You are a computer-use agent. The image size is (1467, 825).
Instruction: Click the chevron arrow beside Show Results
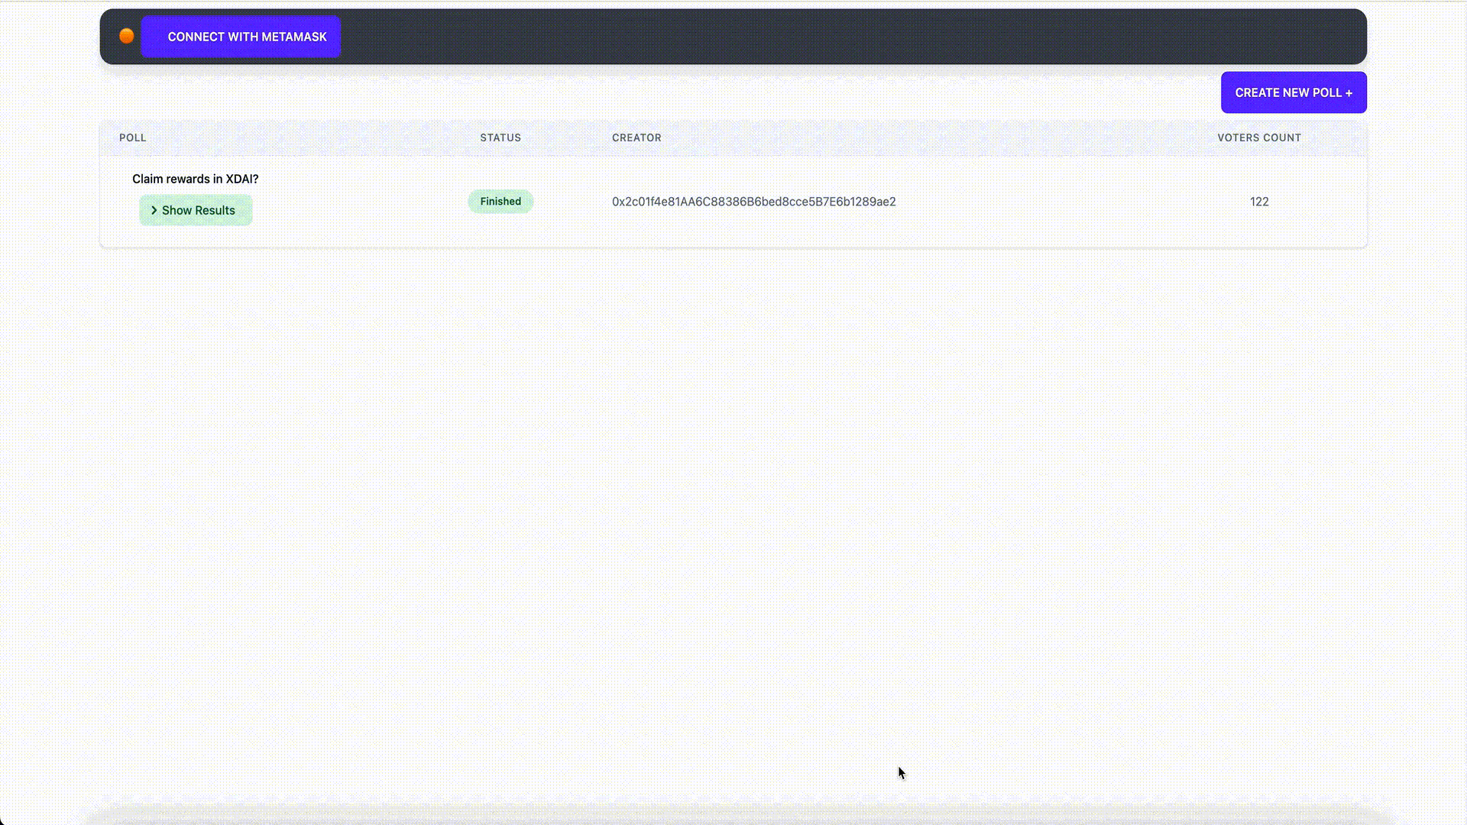pyautogui.click(x=154, y=210)
